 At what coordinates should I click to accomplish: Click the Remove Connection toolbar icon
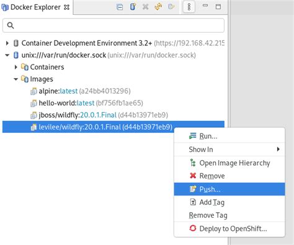pyautogui.click(x=146, y=7)
